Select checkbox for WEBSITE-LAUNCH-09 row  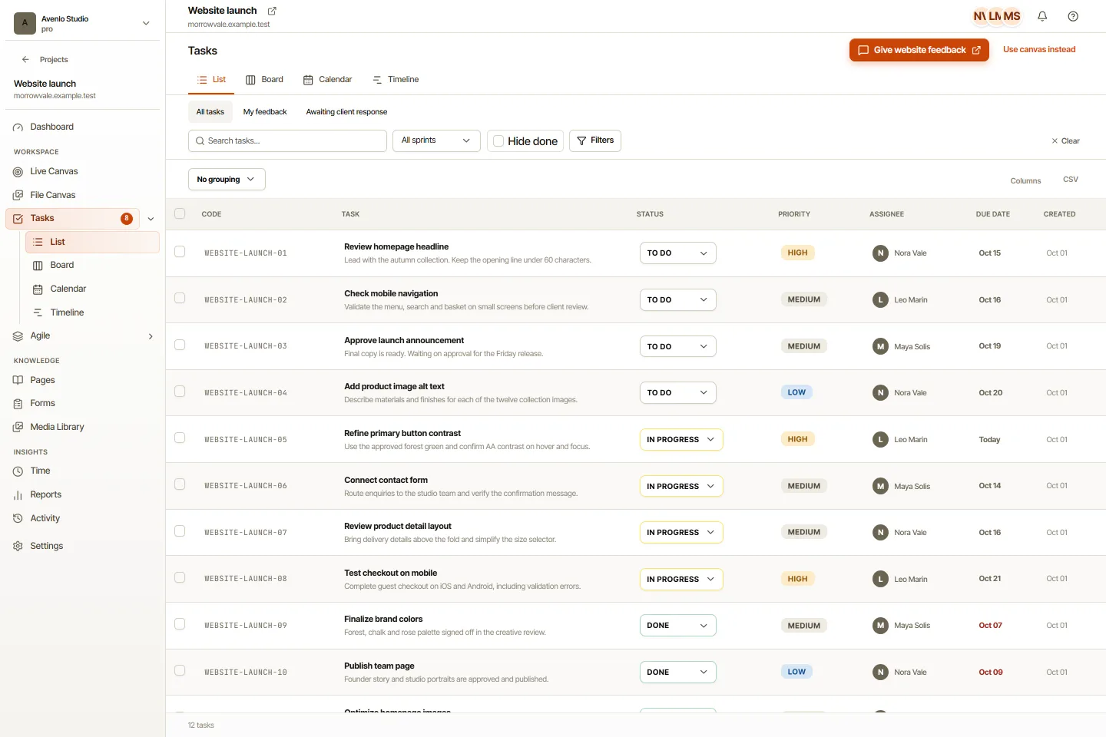(x=180, y=624)
